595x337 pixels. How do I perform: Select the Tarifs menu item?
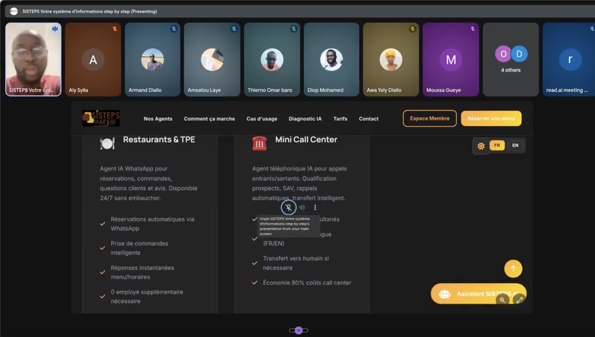340,118
